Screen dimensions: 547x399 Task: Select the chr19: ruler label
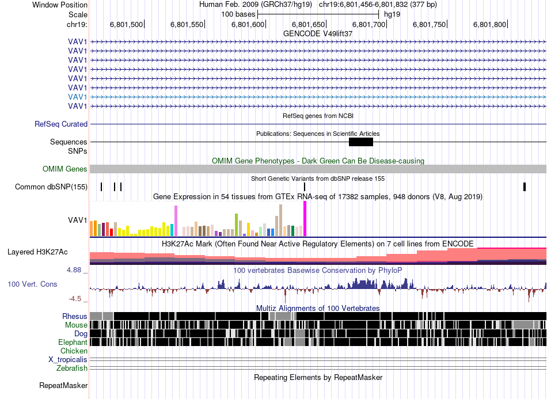tap(77, 24)
